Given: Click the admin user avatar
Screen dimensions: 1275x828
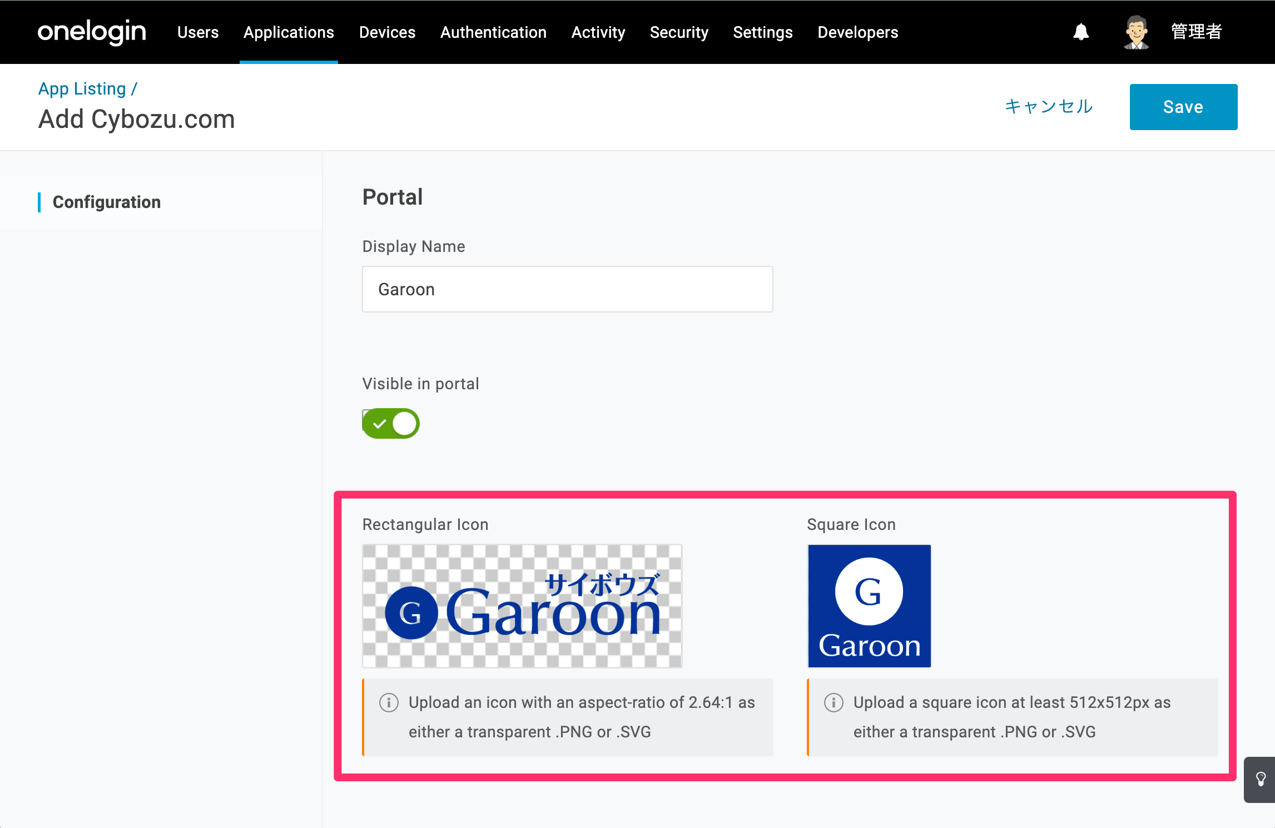Looking at the screenshot, I should (1136, 32).
